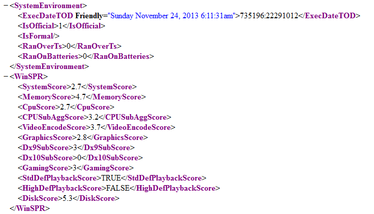Click the MemoryScore element
The width and height of the screenshot is (374, 214).
81,97
